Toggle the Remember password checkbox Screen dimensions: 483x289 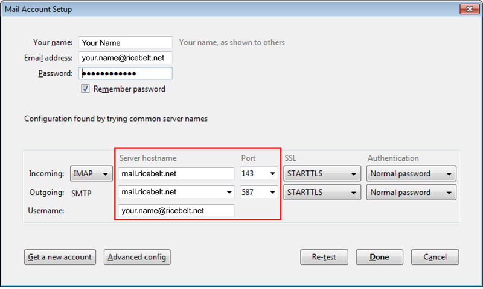coord(86,89)
